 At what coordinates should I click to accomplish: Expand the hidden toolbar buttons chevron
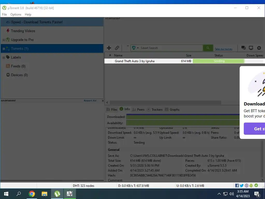pos(128,46)
